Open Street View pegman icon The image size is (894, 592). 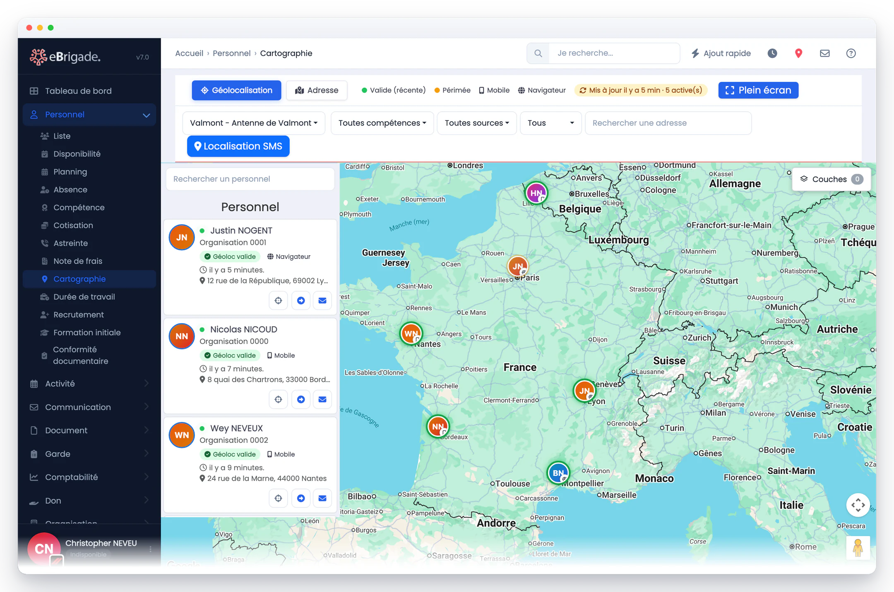pos(858,548)
